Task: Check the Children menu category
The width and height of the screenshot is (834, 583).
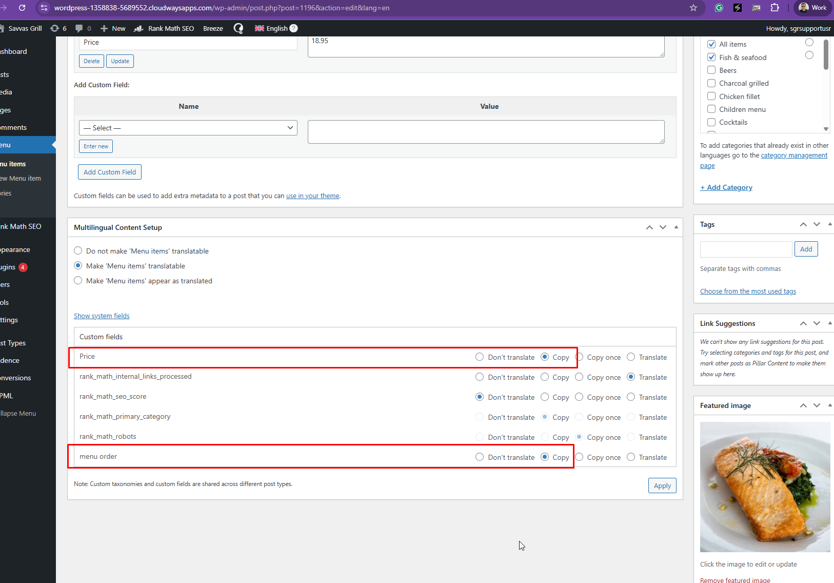Action: (711, 109)
